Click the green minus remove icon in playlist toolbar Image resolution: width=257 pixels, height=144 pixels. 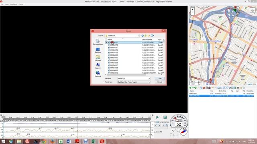193,88
